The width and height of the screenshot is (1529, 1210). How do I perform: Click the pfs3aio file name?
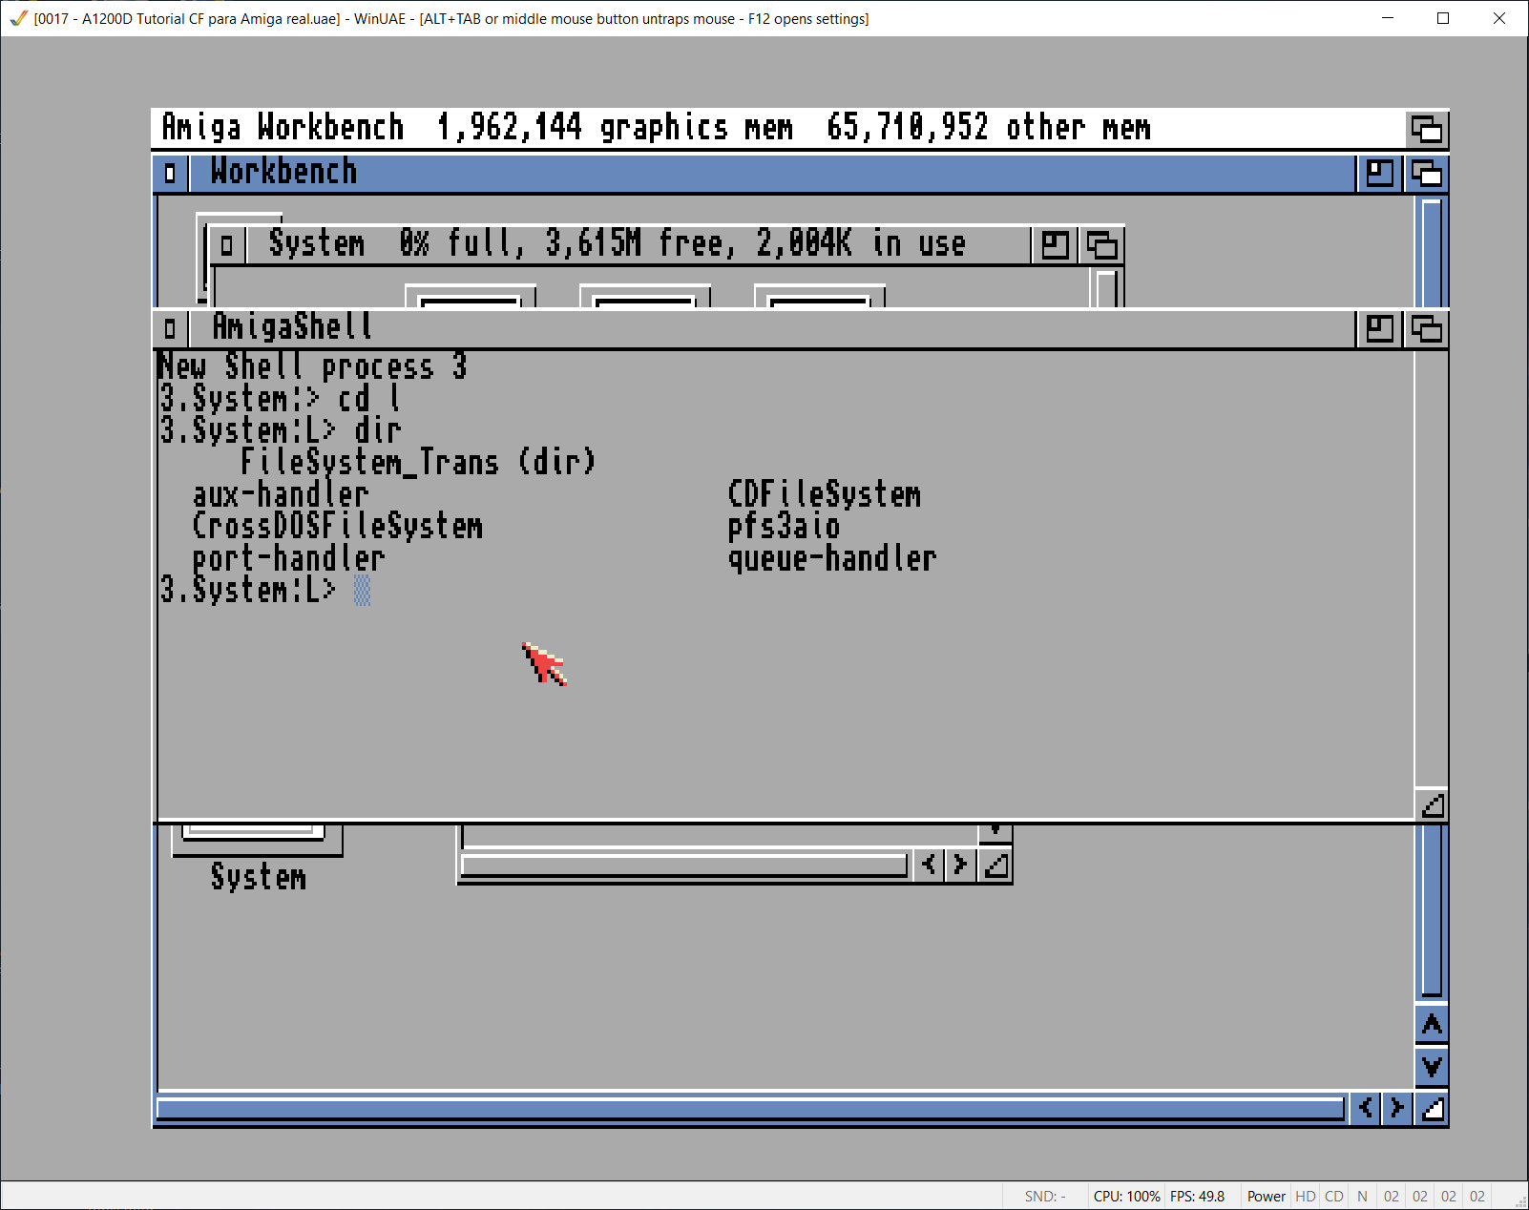[x=784, y=527]
